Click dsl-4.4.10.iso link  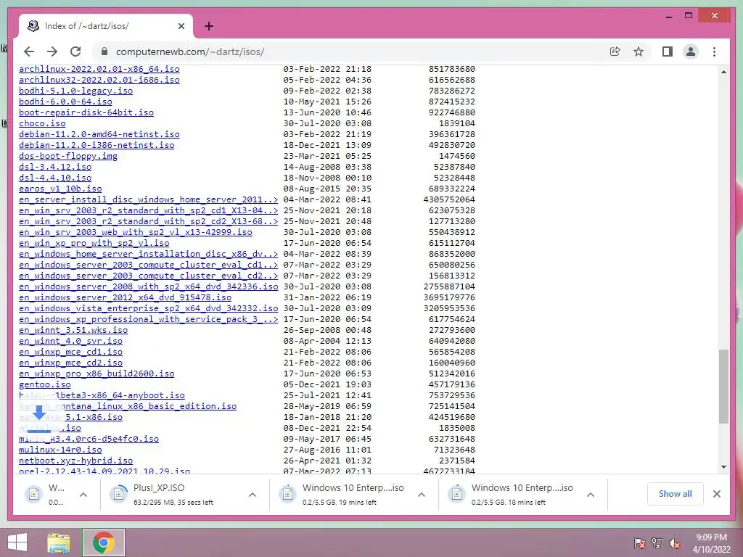55,178
